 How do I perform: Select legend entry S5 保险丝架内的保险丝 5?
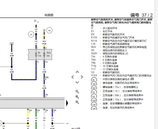click(x=109, y=50)
